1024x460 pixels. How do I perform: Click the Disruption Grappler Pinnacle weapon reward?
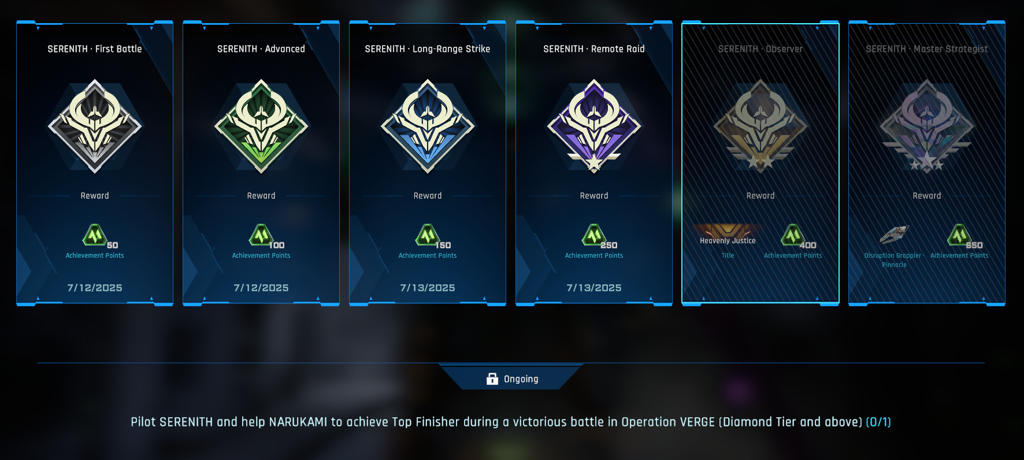pyautogui.click(x=894, y=235)
